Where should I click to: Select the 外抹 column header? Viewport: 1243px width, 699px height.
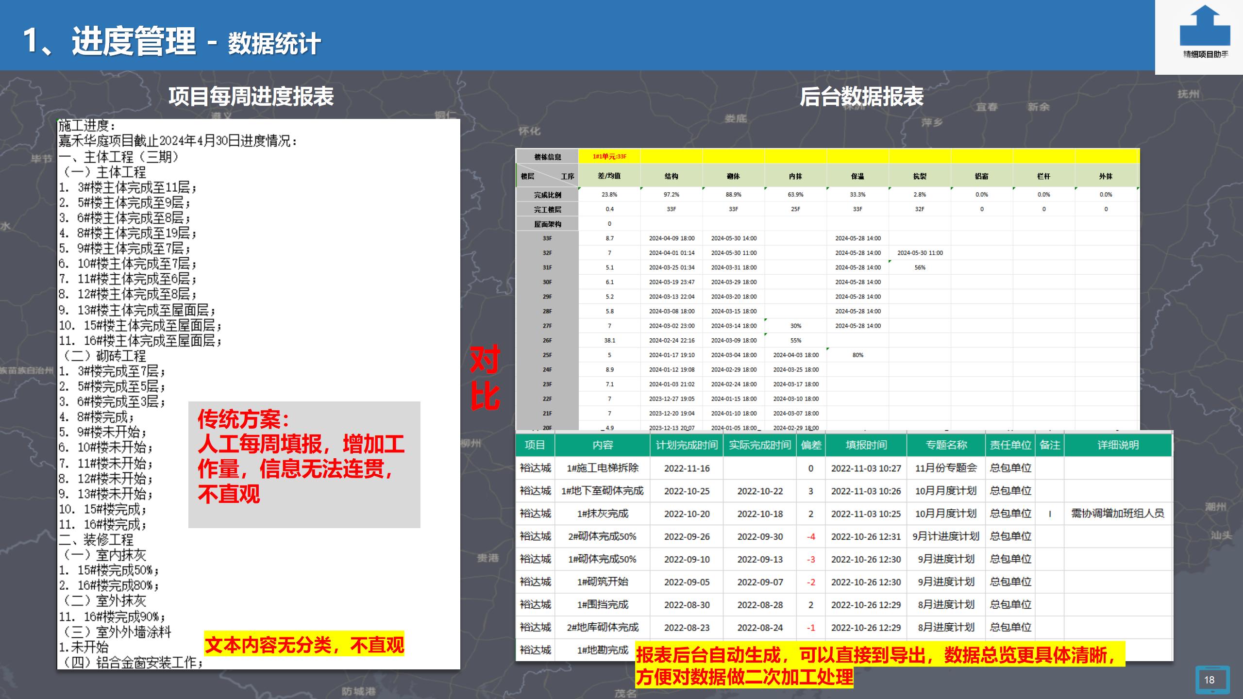pos(1106,176)
